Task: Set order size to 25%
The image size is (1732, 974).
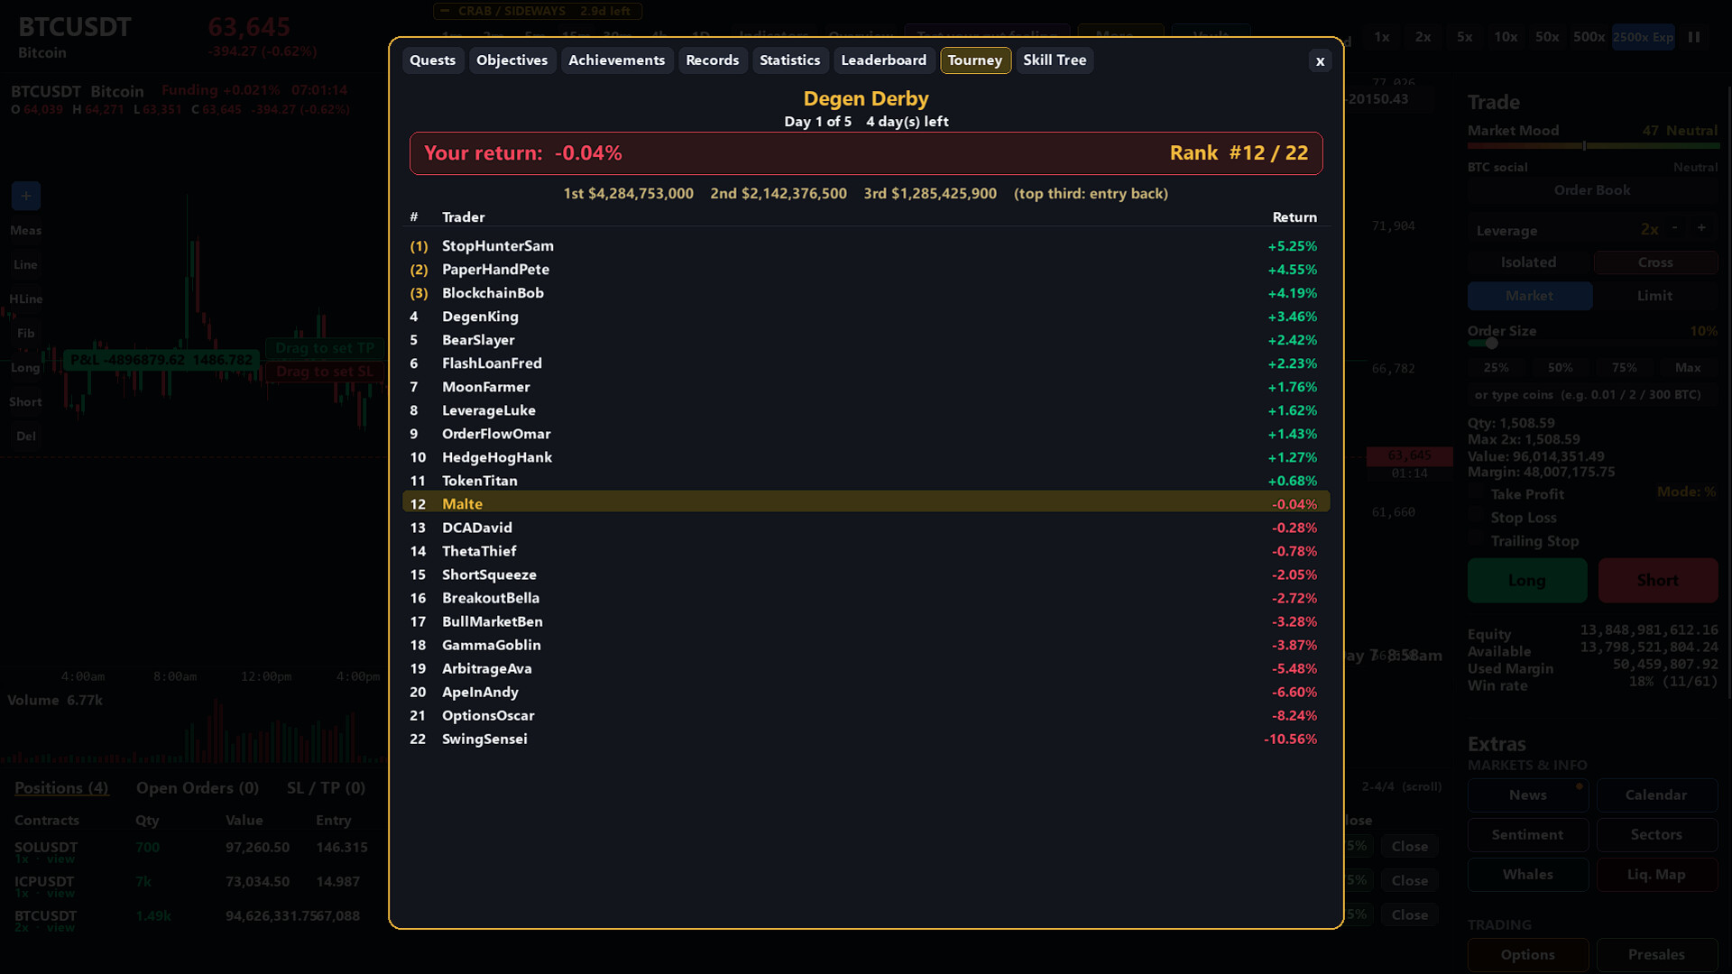Action: [1497, 368]
